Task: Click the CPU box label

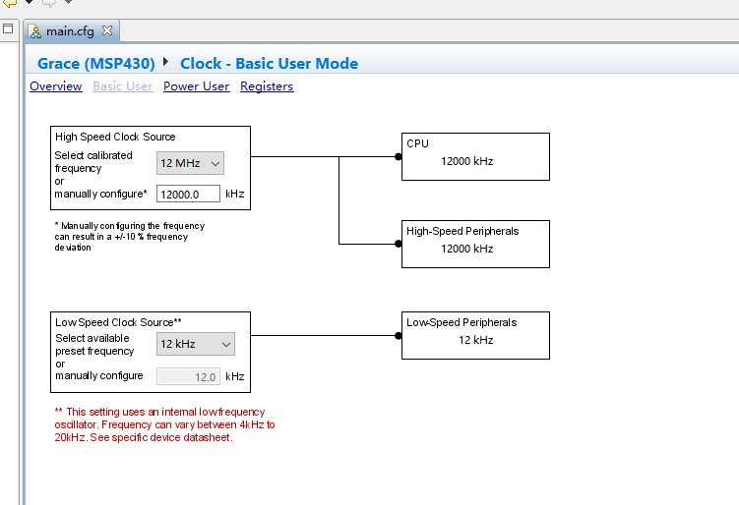Action: (417, 143)
